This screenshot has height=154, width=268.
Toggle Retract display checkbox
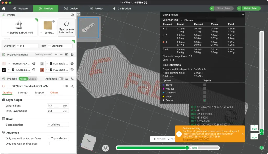point(205,89)
